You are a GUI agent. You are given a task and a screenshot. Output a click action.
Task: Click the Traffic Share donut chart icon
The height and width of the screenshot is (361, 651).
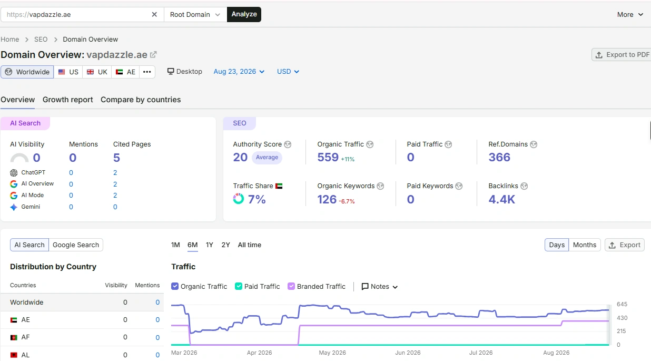[239, 199]
